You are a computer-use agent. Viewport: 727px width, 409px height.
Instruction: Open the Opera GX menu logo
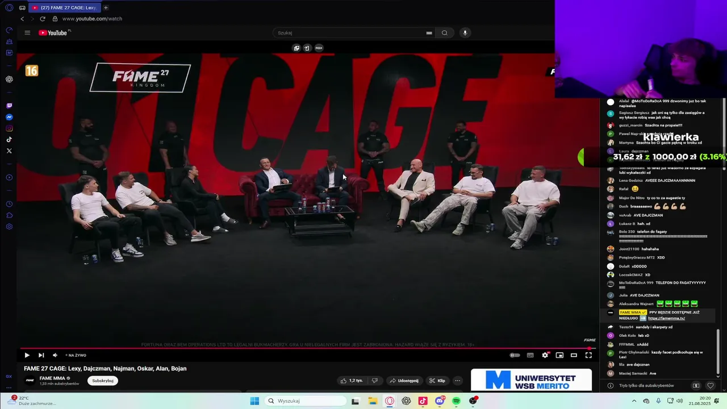pyautogui.click(x=9, y=7)
